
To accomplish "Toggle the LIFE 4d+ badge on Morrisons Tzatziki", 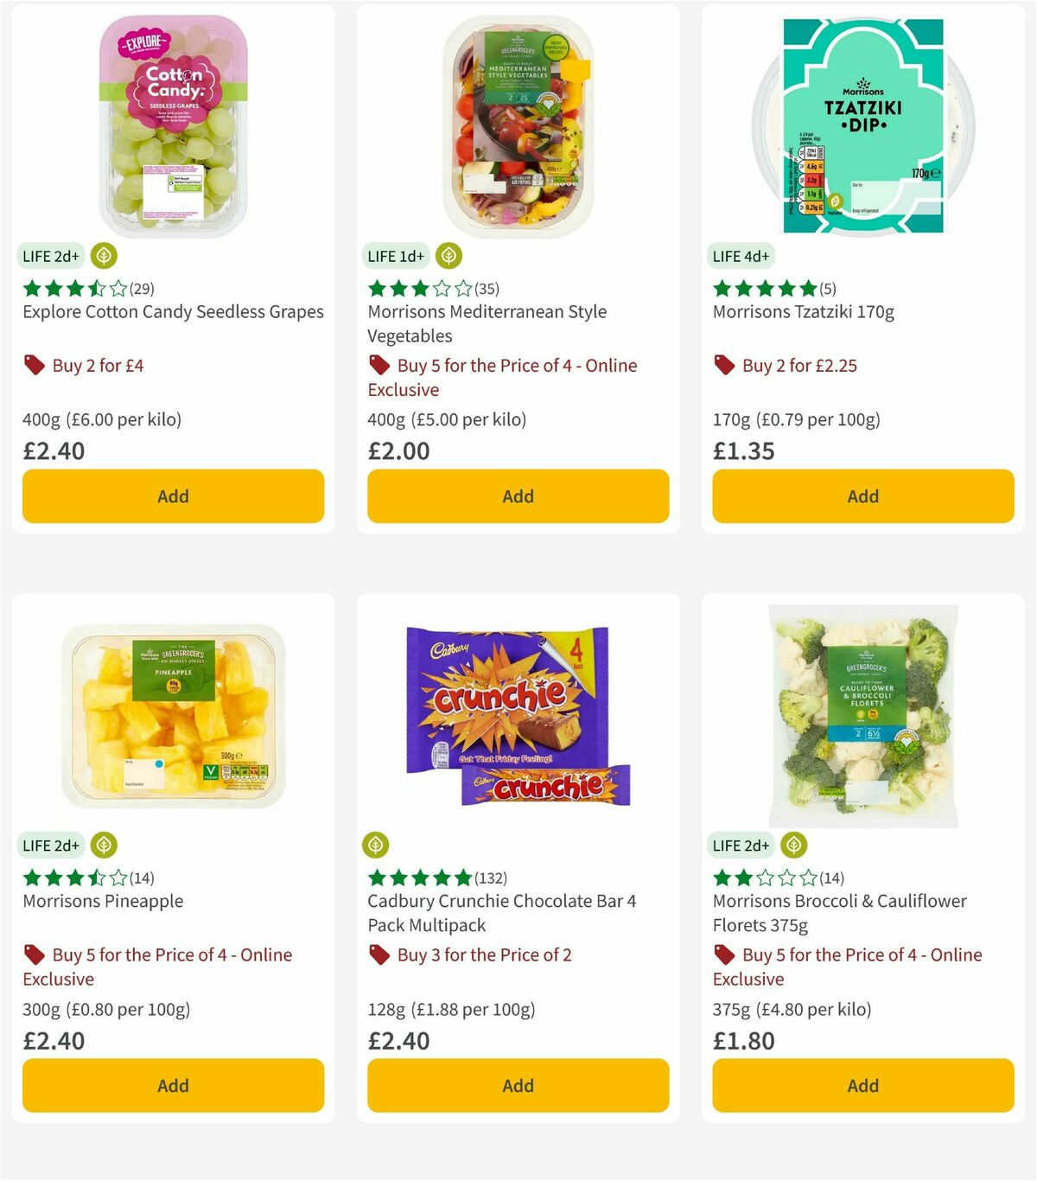I will 742,256.
